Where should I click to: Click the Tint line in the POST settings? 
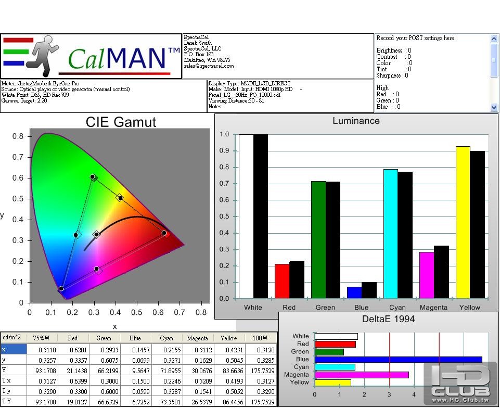(394, 69)
